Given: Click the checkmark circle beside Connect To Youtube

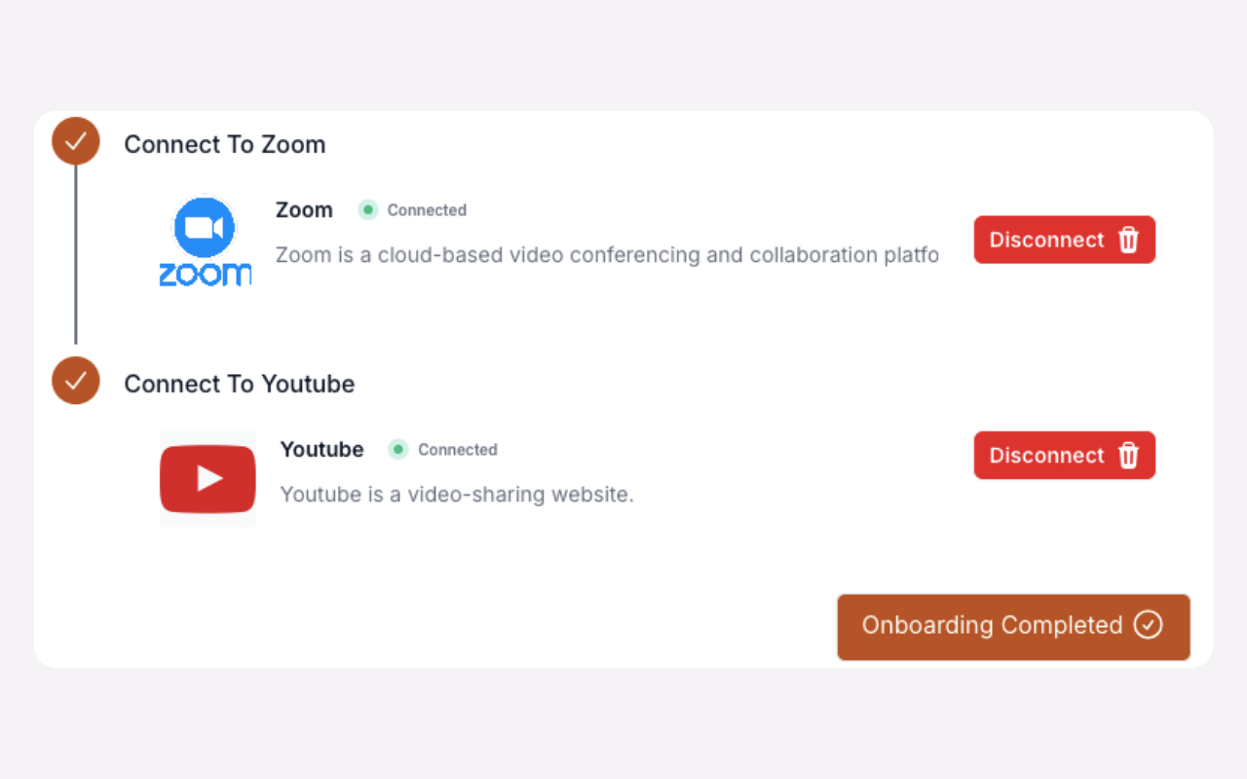Looking at the screenshot, I should [x=75, y=381].
